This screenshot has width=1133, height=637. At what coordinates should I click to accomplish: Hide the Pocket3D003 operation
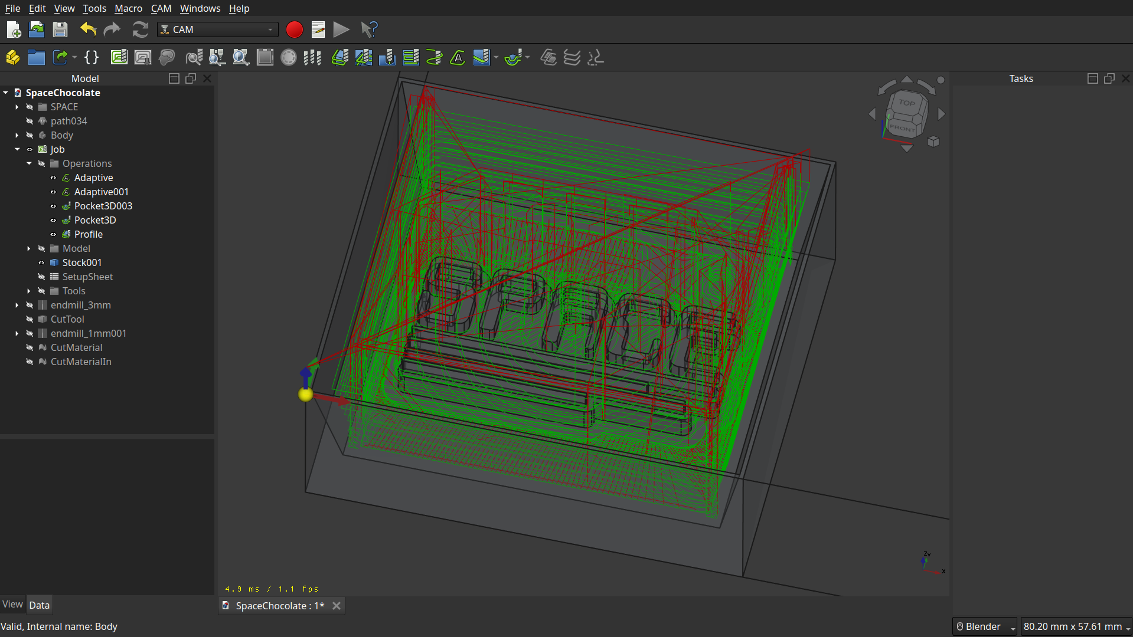click(53, 206)
